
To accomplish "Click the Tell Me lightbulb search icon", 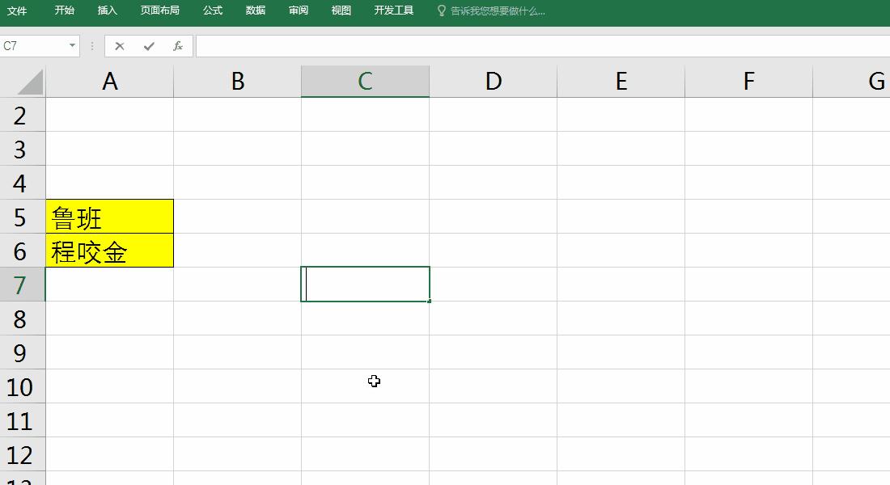I will coord(441,11).
